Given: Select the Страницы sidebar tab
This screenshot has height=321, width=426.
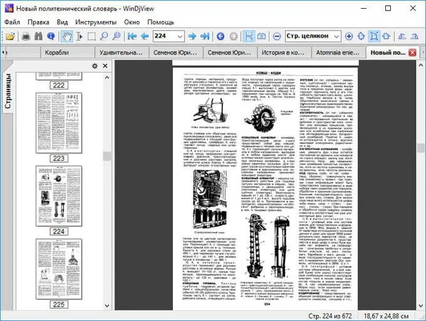Looking at the screenshot, I should click(8, 91).
